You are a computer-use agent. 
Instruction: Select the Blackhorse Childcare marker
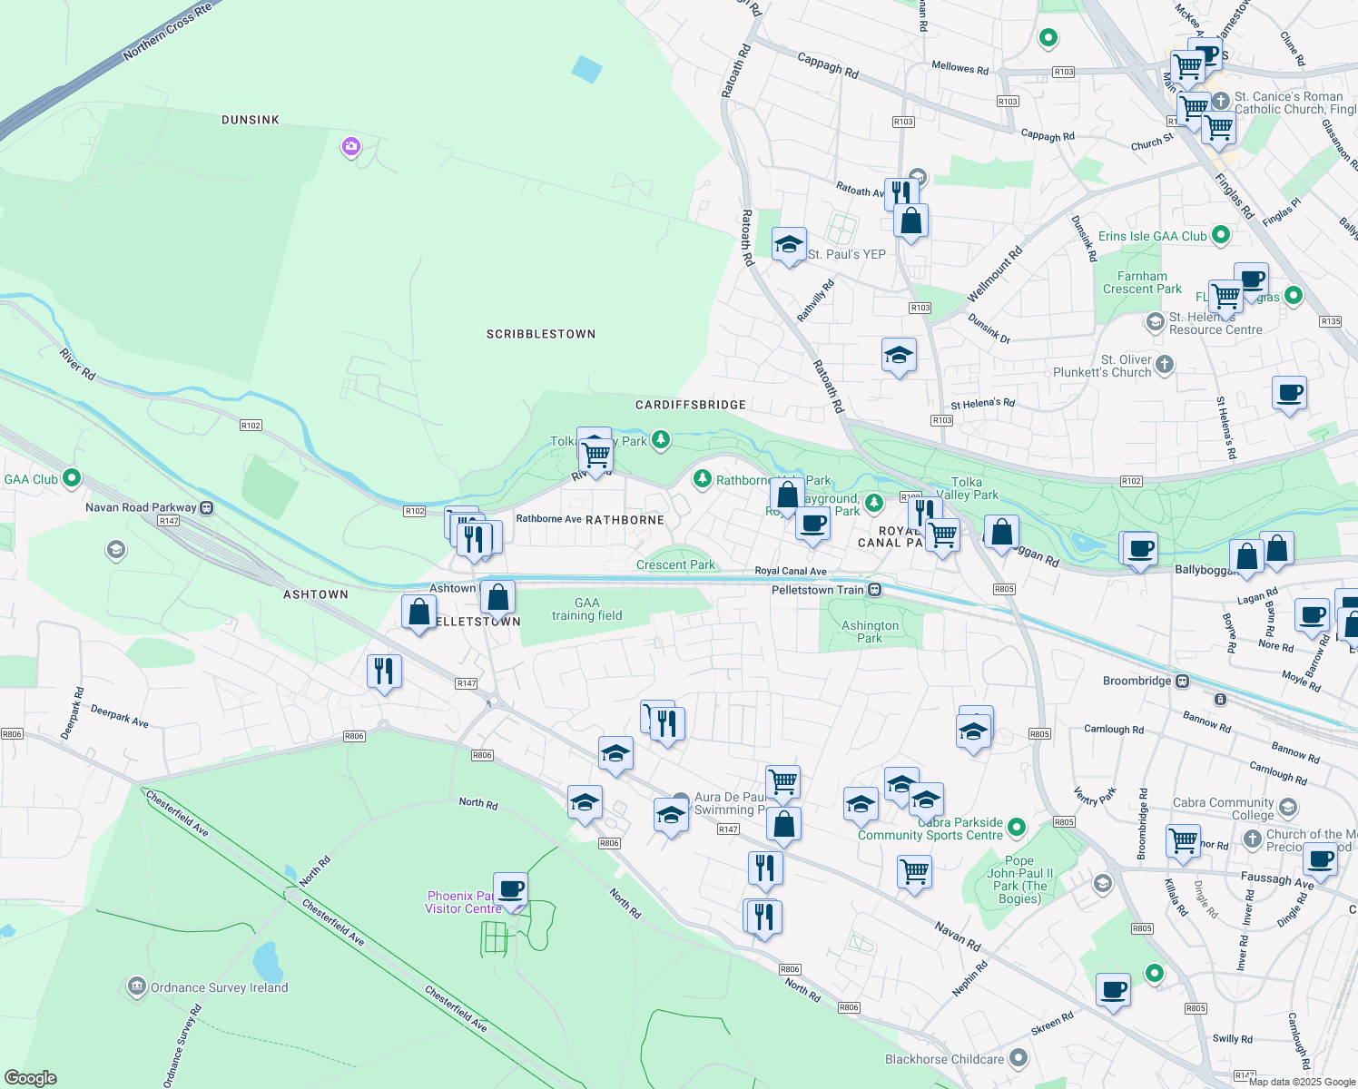coord(1018,1058)
